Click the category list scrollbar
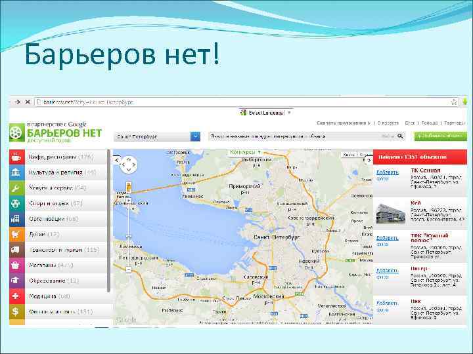473x354 pixels. (x=109, y=221)
